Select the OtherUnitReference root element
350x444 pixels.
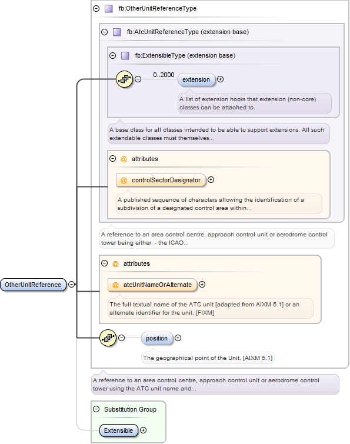(33, 285)
